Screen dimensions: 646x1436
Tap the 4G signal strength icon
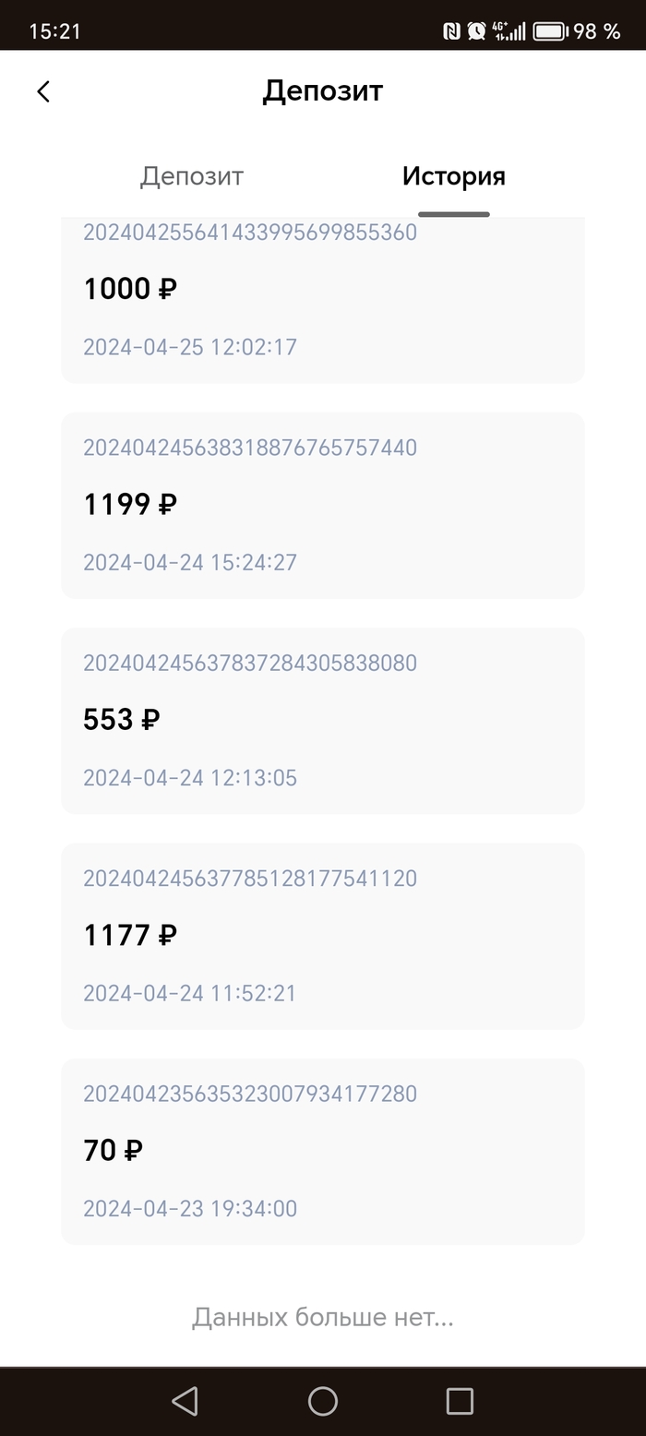tap(508, 31)
